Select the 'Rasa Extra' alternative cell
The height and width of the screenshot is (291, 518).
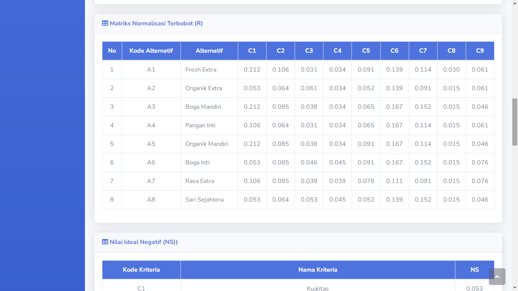209,181
